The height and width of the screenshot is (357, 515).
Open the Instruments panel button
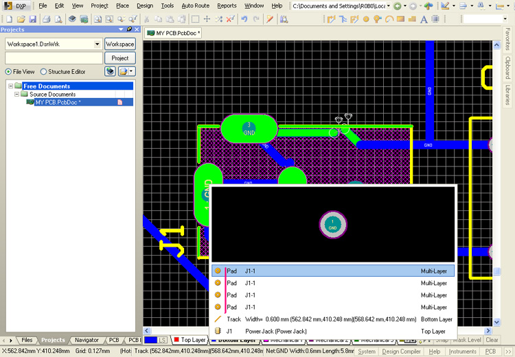click(x=462, y=351)
